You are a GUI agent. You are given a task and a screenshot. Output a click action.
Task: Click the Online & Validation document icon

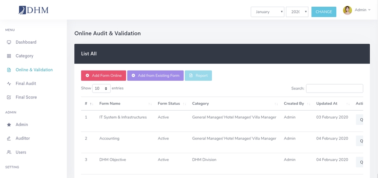[9, 70]
